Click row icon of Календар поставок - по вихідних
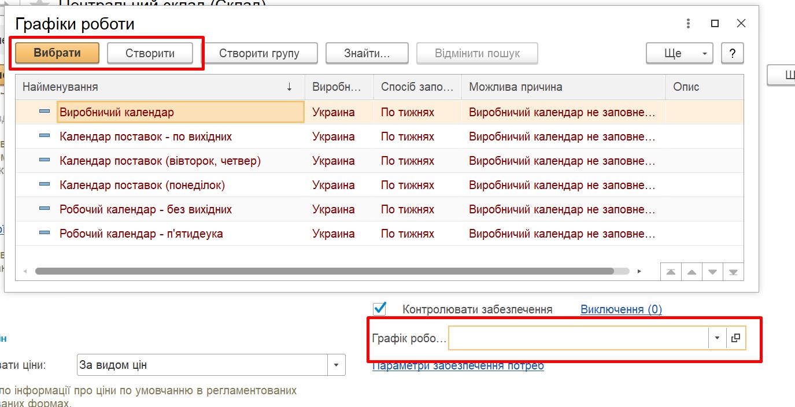Image resolution: width=795 pixels, height=407 pixels. coord(45,136)
